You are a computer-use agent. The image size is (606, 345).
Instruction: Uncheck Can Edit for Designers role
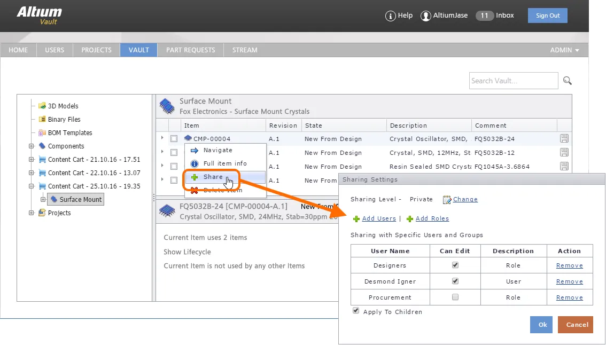click(x=455, y=265)
